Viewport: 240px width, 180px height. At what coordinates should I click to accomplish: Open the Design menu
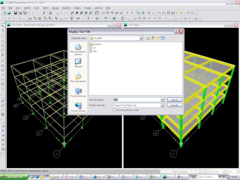(88, 8)
